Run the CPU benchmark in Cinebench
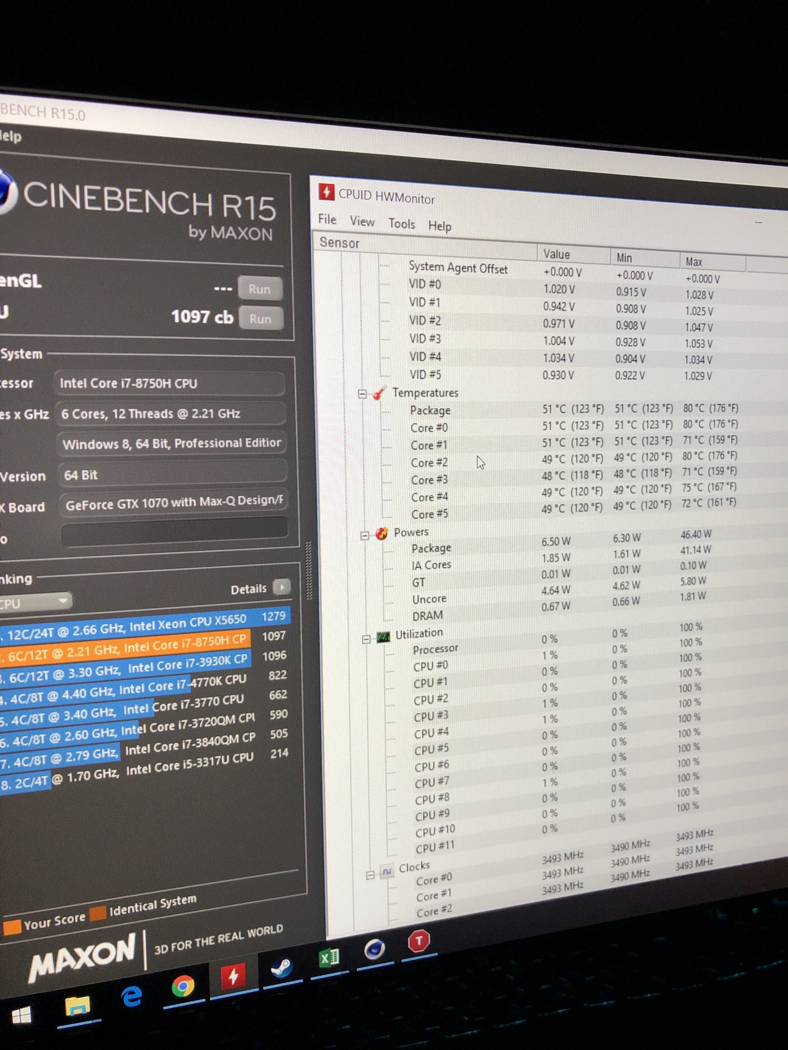This screenshot has width=788, height=1050. (261, 318)
